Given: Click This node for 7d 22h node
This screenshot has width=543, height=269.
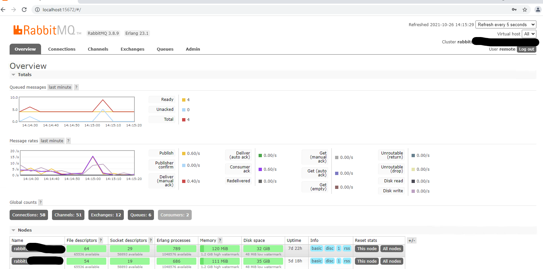Looking at the screenshot, I should tap(367, 249).
